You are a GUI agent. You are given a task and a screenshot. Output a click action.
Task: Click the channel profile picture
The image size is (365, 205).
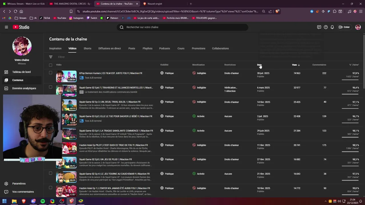[22, 46]
